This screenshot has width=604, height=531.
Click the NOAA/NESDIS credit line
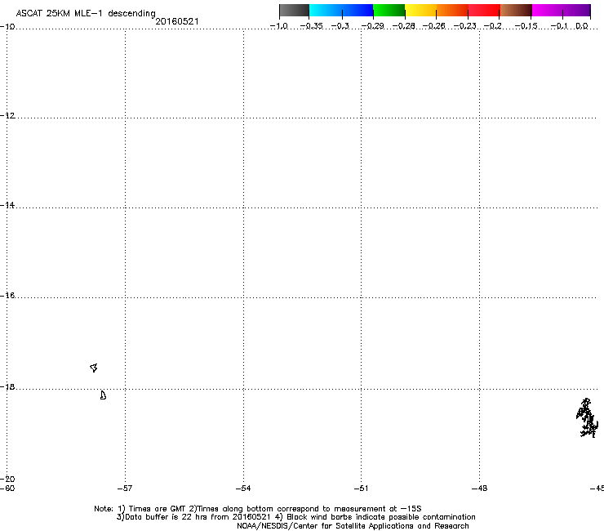coord(353,526)
